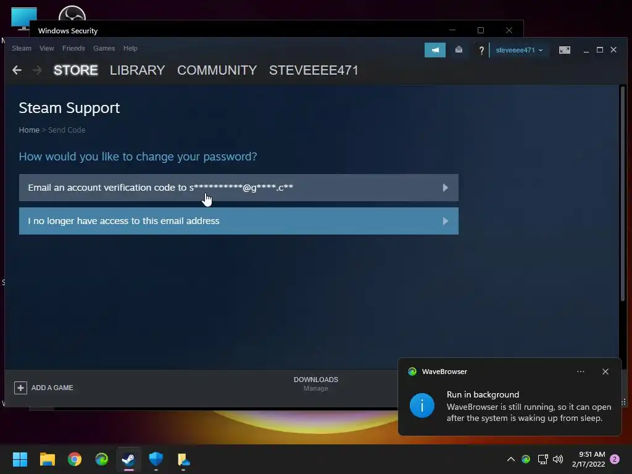Open the Steam notifications inbox icon

click(459, 50)
